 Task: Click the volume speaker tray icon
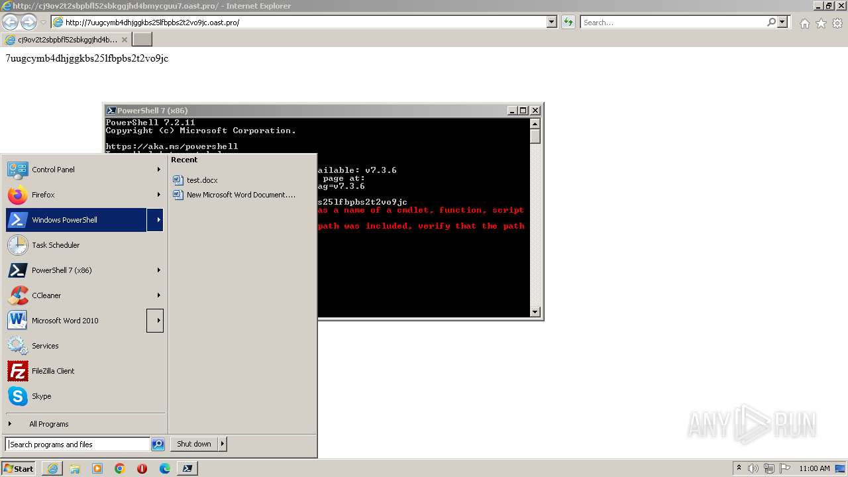[x=753, y=468]
